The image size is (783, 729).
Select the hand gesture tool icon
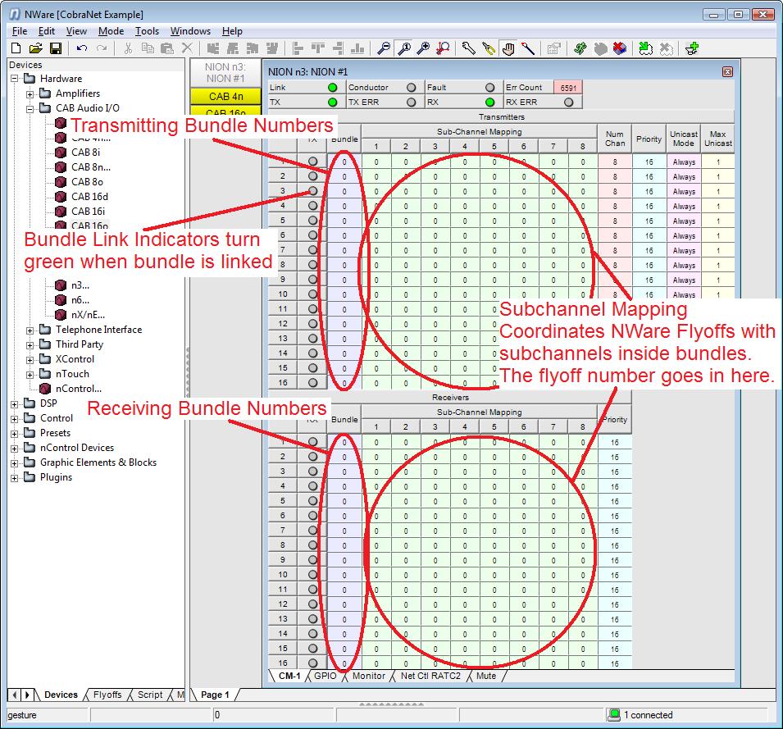click(508, 49)
